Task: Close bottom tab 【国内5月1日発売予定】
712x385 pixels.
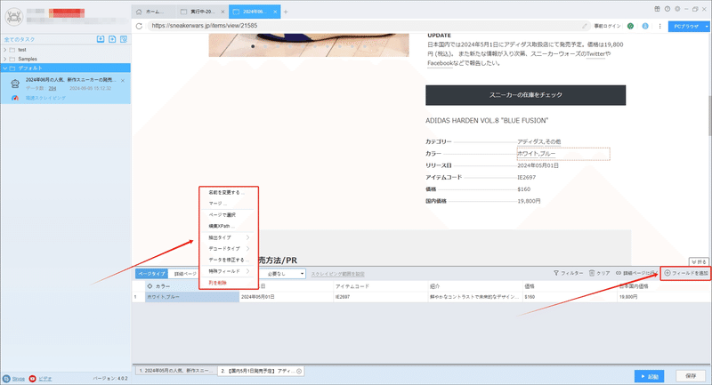Action: [299, 371]
